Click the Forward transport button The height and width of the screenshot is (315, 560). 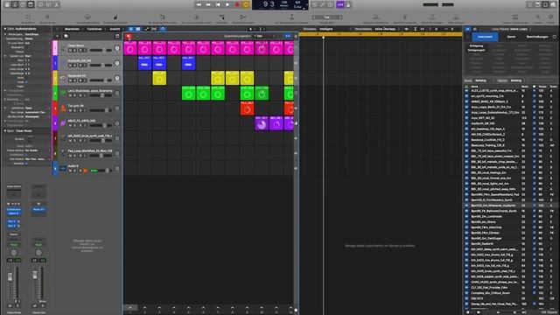tap(208, 4)
